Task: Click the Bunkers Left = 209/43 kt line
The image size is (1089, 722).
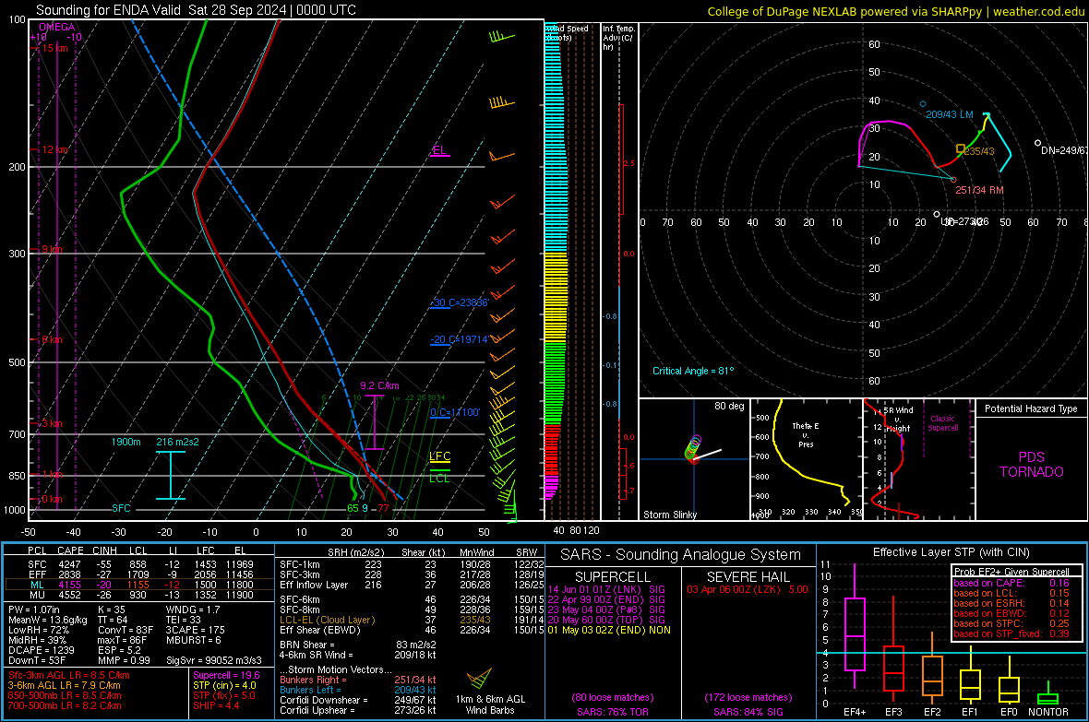Action: [358, 690]
